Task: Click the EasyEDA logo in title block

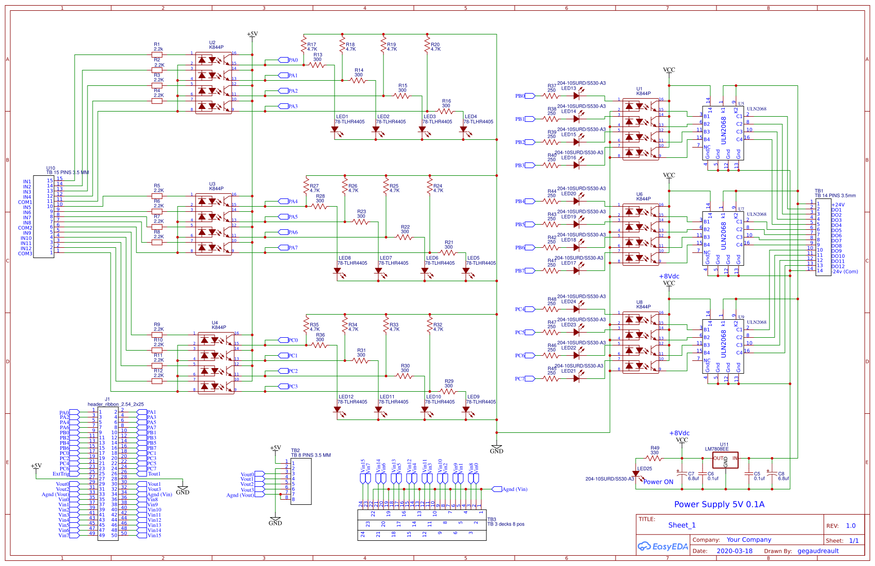Action: pyautogui.click(x=661, y=547)
